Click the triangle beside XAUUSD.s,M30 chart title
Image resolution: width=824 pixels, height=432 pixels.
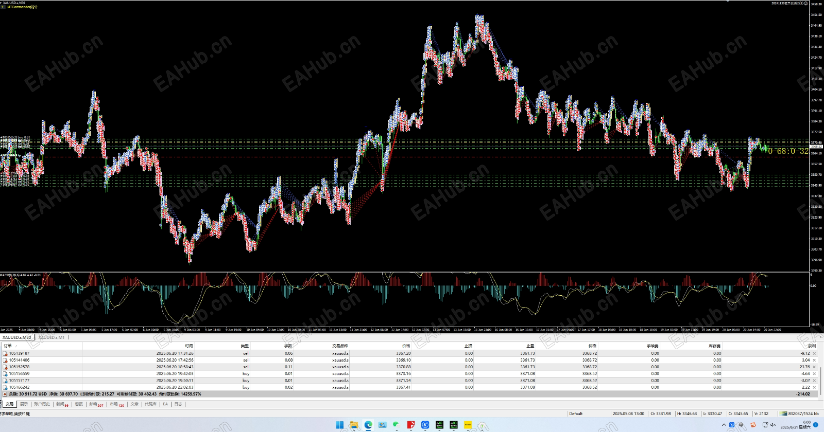(2, 3)
